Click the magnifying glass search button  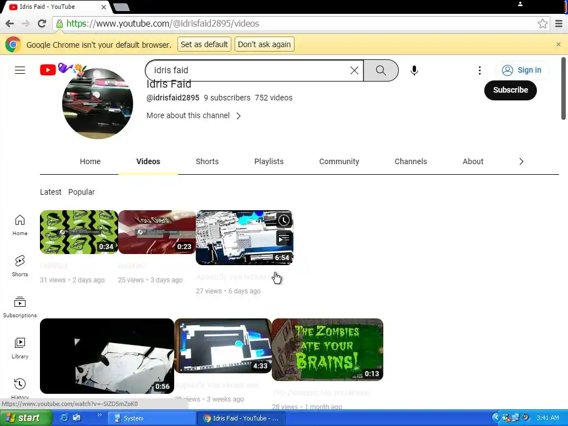click(381, 70)
